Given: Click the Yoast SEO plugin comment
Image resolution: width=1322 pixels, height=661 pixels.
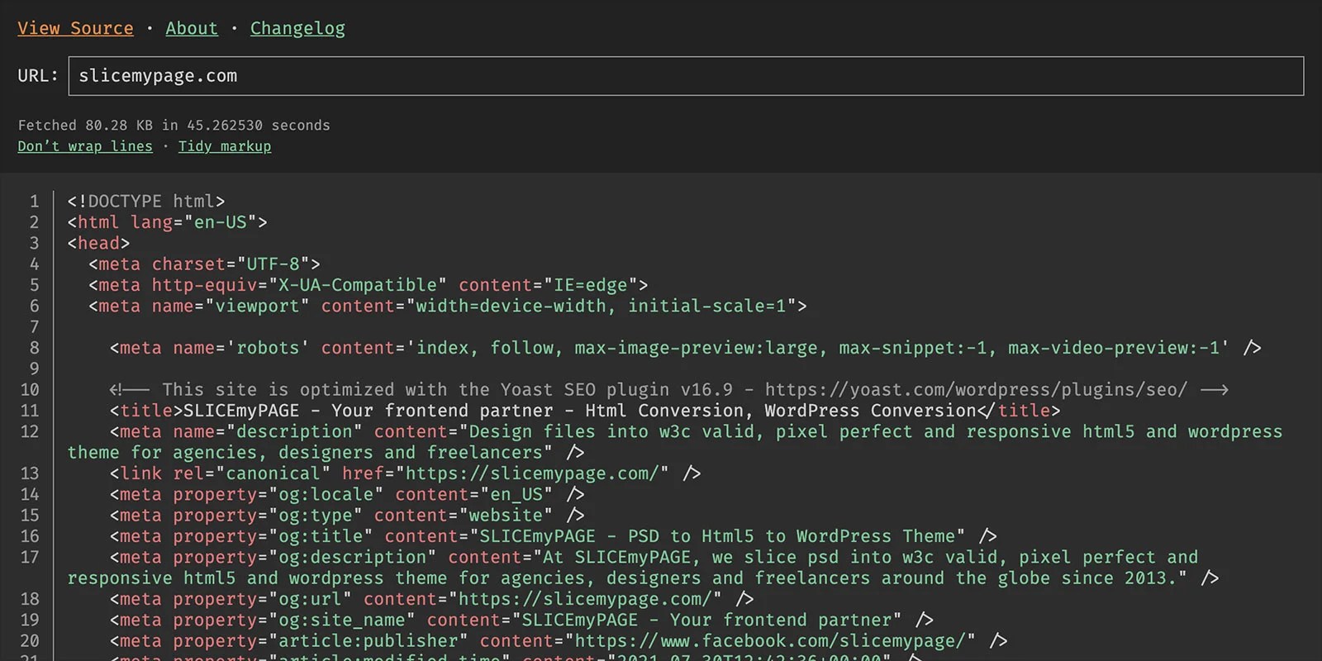Looking at the screenshot, I should pyautogui.click(x=669, y=389).
